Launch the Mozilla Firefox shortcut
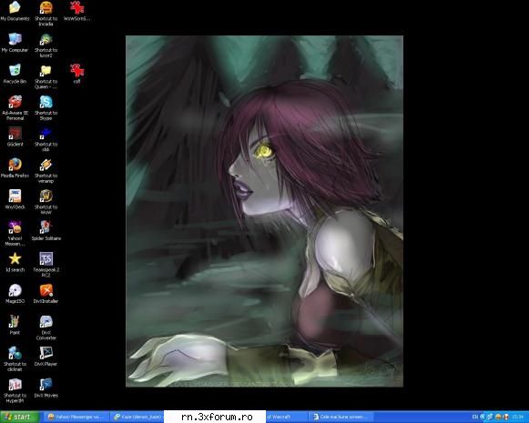529x423 pixels. tap(15, 168)
